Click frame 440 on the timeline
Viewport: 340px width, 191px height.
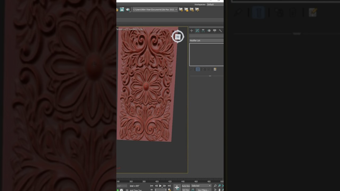pyautogui.click(x=183, y=181)
